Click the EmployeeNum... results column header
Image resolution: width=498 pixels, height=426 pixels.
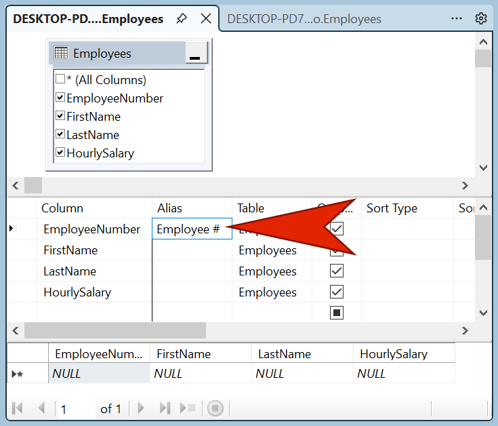coord(99,353)
